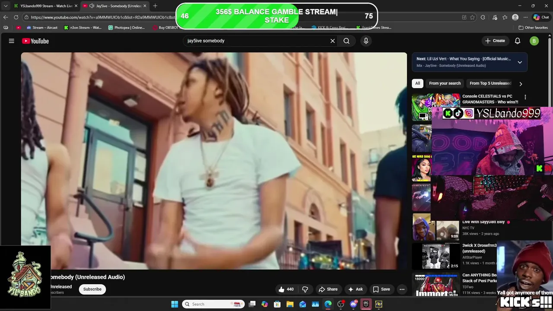Click the Windows taskbar Search box
This screenshot has width=553, height=311.
pyautogui.click(x=213, y=304)
